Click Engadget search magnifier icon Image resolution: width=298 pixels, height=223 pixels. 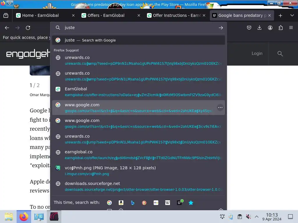[280, 54]
